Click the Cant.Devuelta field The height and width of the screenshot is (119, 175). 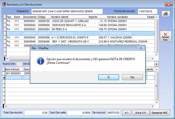[x=79, y=113]
